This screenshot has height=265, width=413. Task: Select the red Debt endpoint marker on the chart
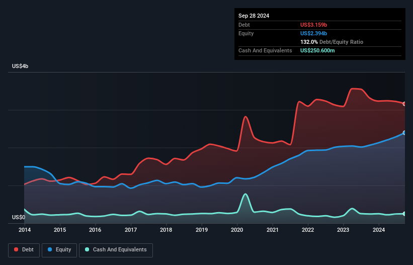coord(404,104)
